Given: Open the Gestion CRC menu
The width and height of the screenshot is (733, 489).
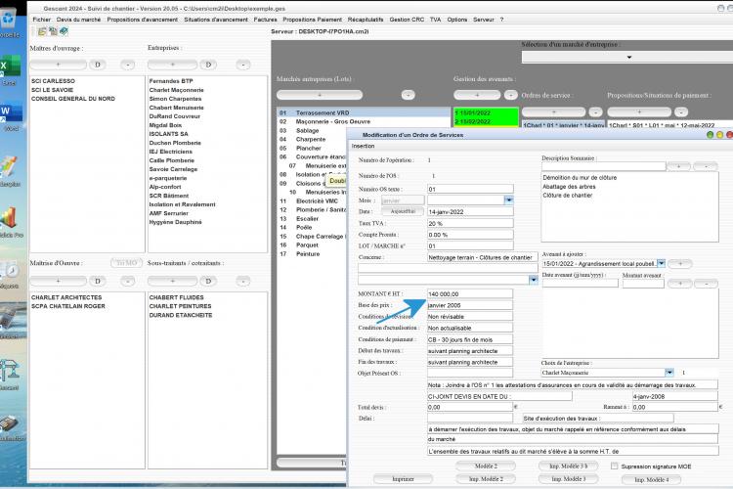Looking at the screenshot, I should [x=407, y=20].
